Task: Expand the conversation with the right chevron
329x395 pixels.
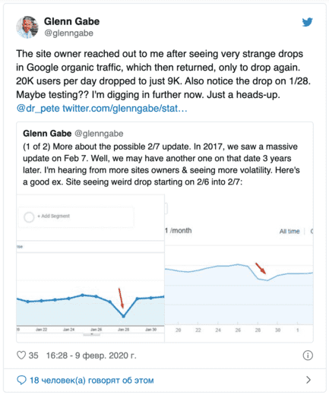Action: [x=308, y=380]
